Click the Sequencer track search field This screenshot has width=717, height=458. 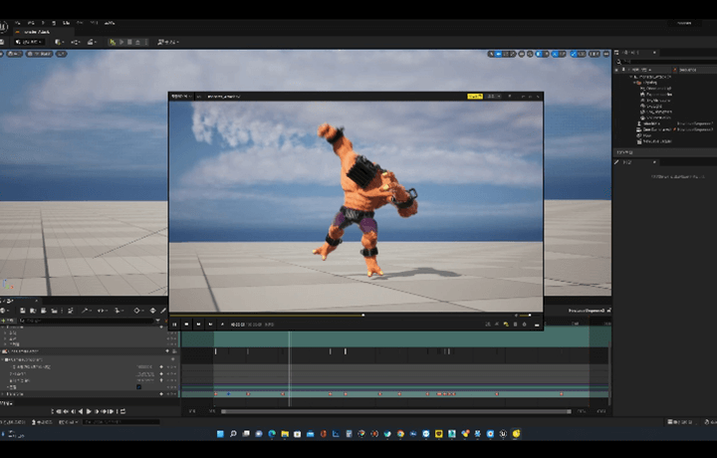pyautogui.click(x=87, y=321)
